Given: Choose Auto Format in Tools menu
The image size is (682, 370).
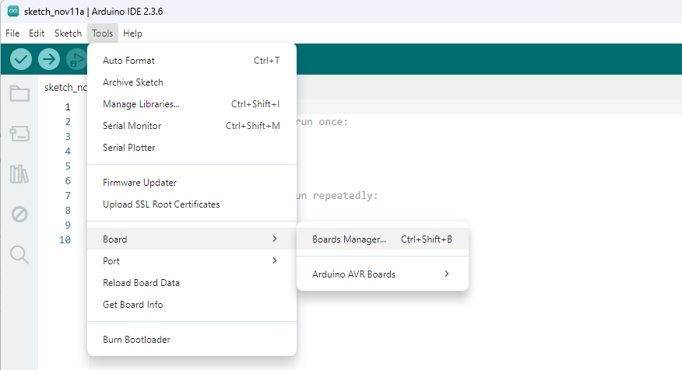Looking at the screenshot, I should pos(129,61).
